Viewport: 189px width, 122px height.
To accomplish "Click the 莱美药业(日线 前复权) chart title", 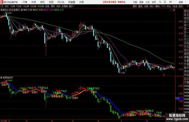I will 10,10.
